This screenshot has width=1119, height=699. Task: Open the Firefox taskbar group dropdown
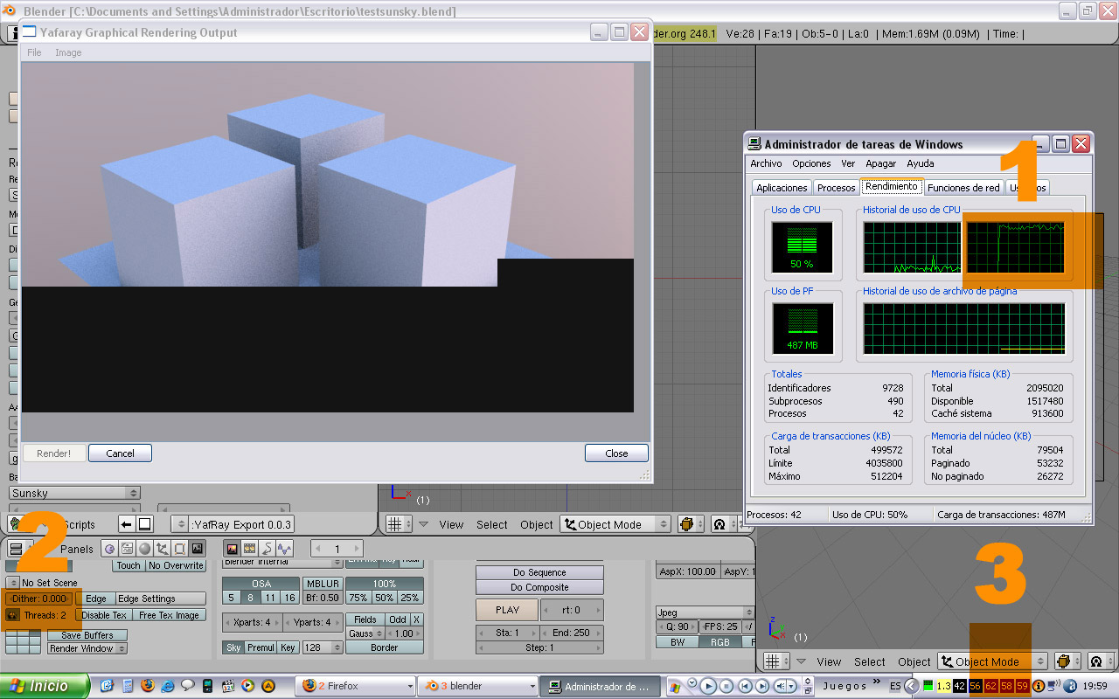click(x=355, y=686)
